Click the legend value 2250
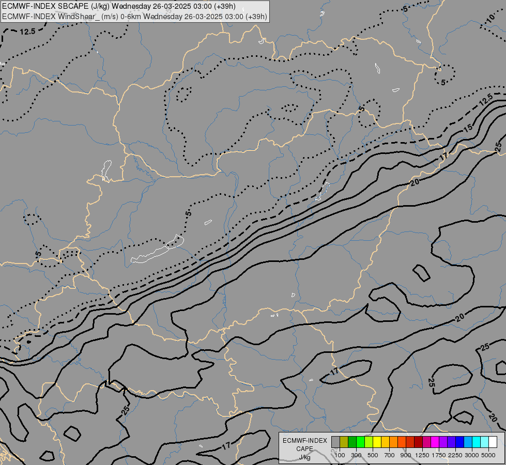Viewport: 506px width, 465px height. 455,455
